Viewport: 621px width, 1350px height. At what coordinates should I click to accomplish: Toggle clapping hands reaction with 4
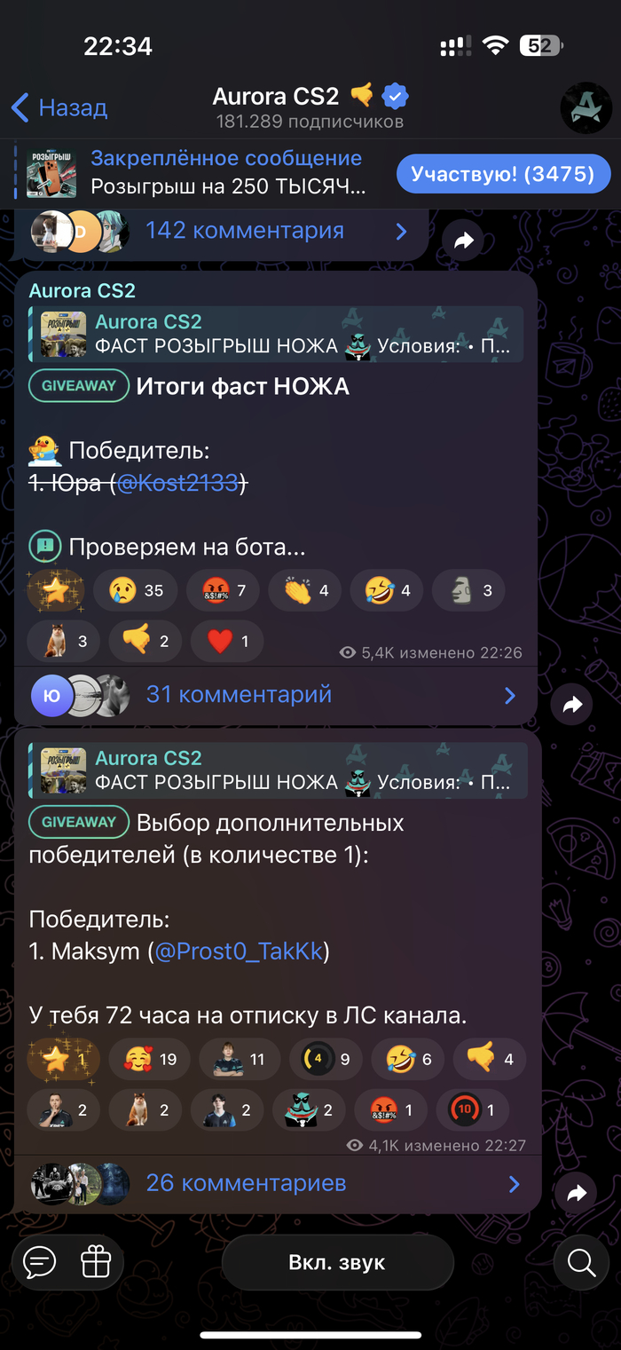[x=305, y=590]
